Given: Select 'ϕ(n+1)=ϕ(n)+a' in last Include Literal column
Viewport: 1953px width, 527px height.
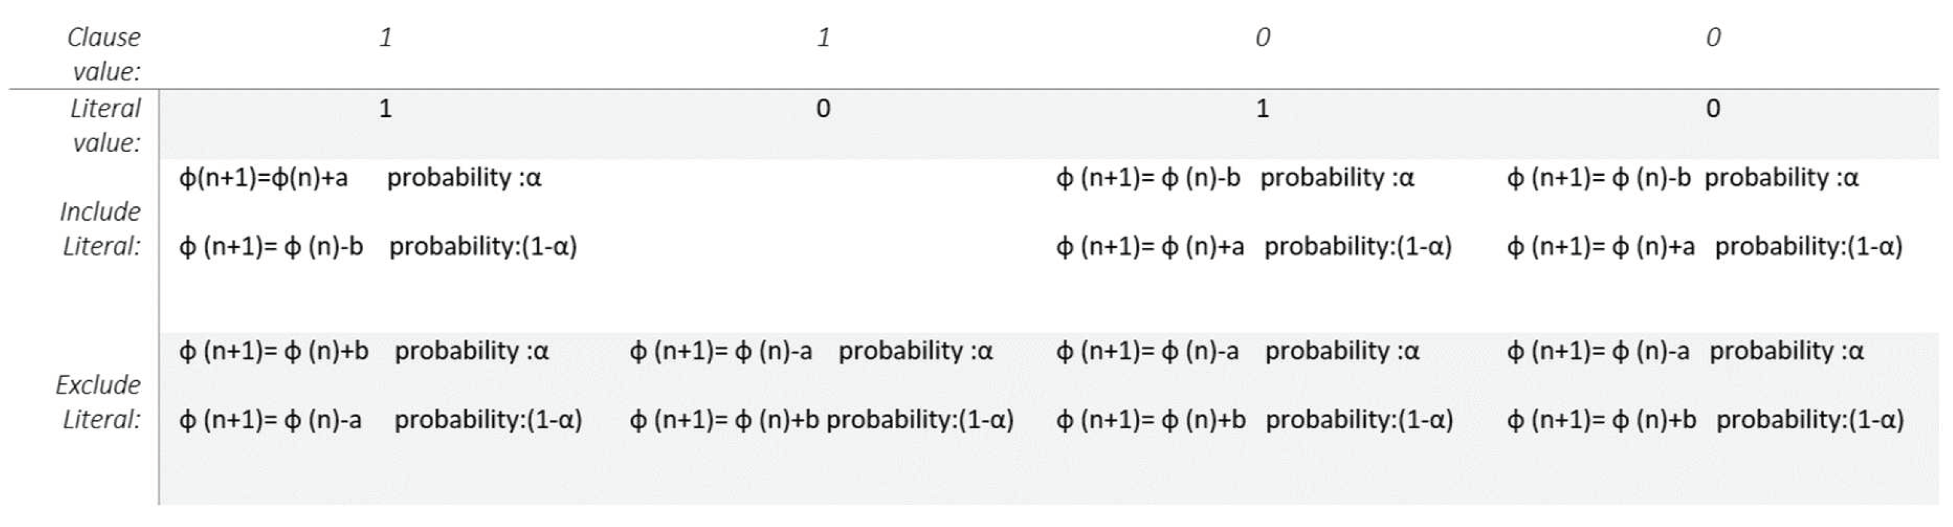Looking at the screenshot, I should coord(1601,247).
